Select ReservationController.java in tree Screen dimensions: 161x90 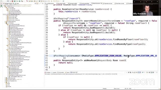tap(15, 13)
